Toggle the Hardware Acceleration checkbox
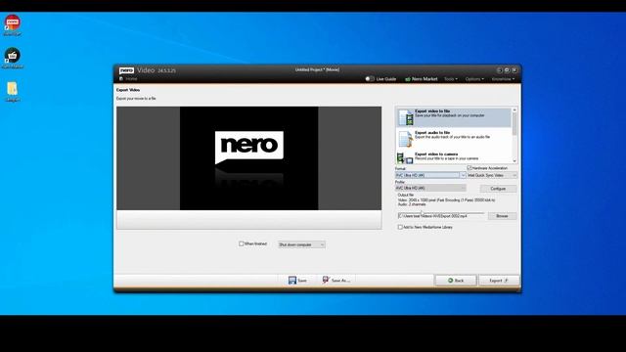The height and width of the screenshot is (352, 626). (x=469, y=168)
